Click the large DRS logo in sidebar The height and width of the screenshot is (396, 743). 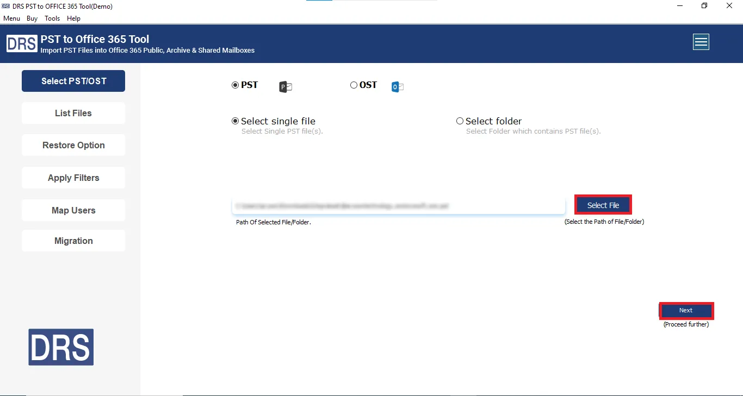coord(61,347)
